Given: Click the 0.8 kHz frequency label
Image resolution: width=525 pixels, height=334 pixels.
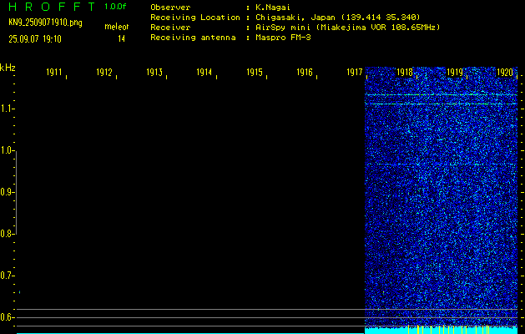Looking at the screenshot, I should pyautogui.click(x=6, y=234).
